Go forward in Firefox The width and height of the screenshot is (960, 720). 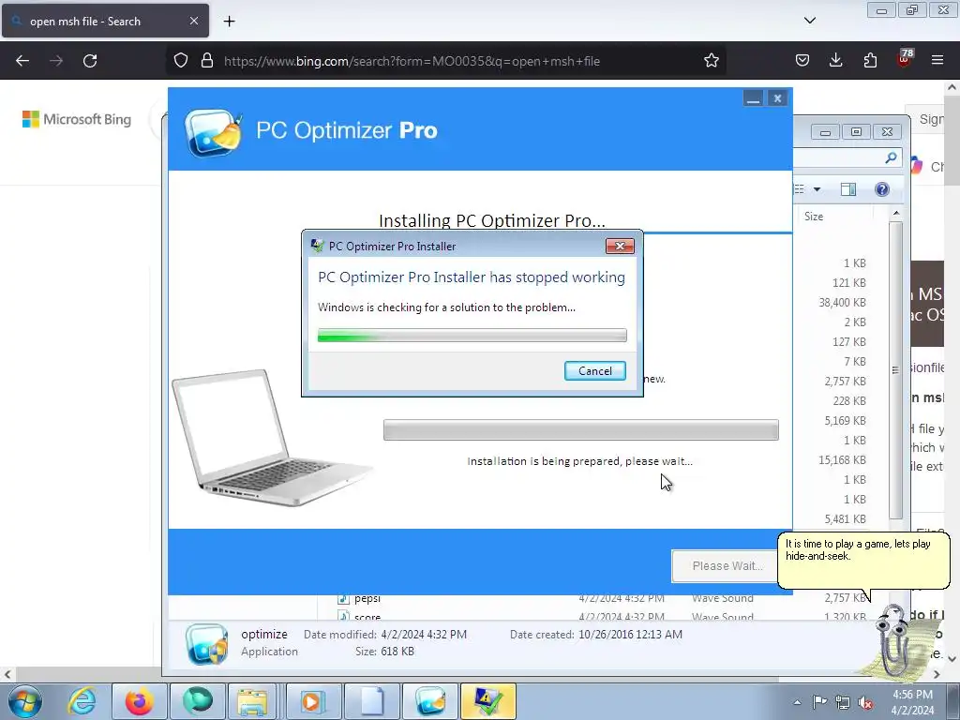[56, 61]
